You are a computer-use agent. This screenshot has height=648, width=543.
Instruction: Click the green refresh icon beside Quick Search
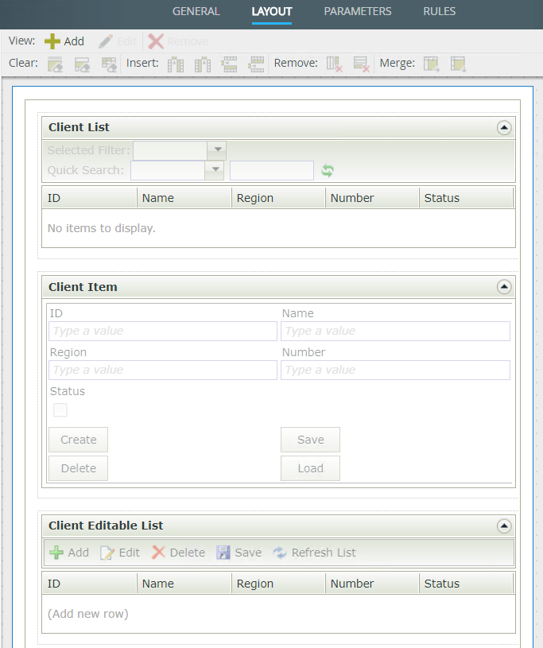(x=328, y=170)
